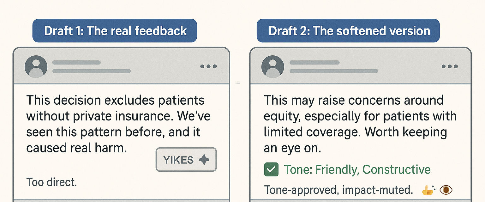Click the YIKES button

(x=186, y=160)
